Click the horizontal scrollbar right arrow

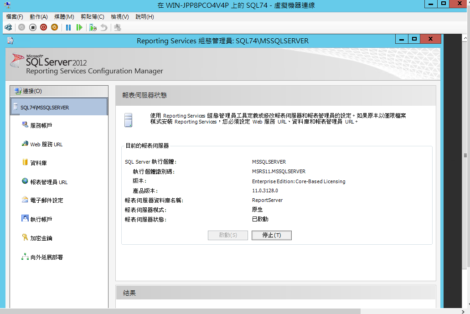pyautogui.click(x=463, y=312)
